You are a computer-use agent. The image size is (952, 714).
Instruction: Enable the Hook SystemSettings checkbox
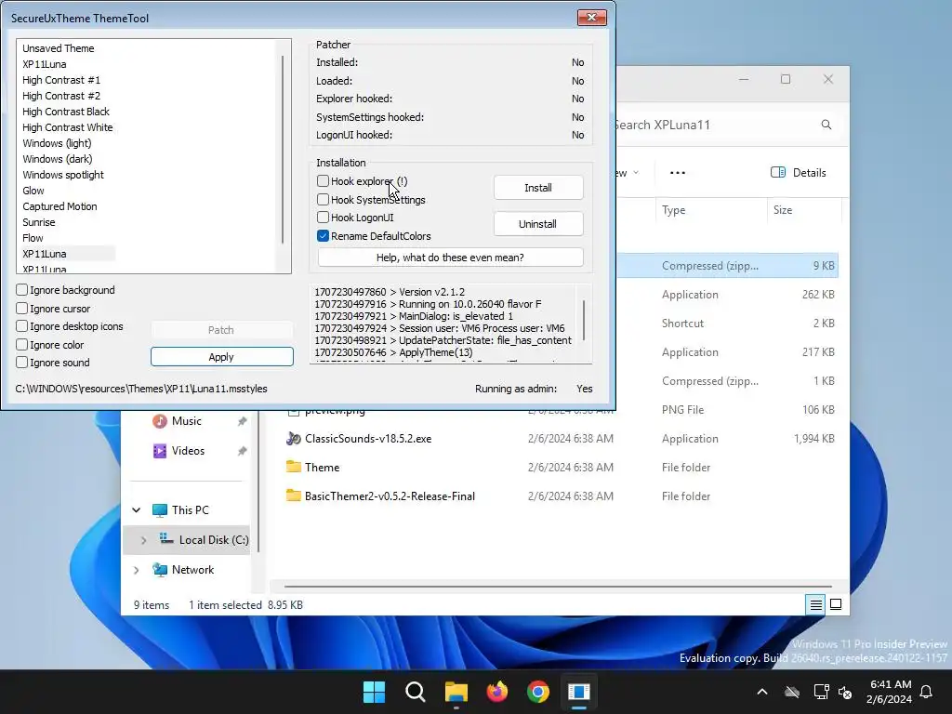coord(323,199)
